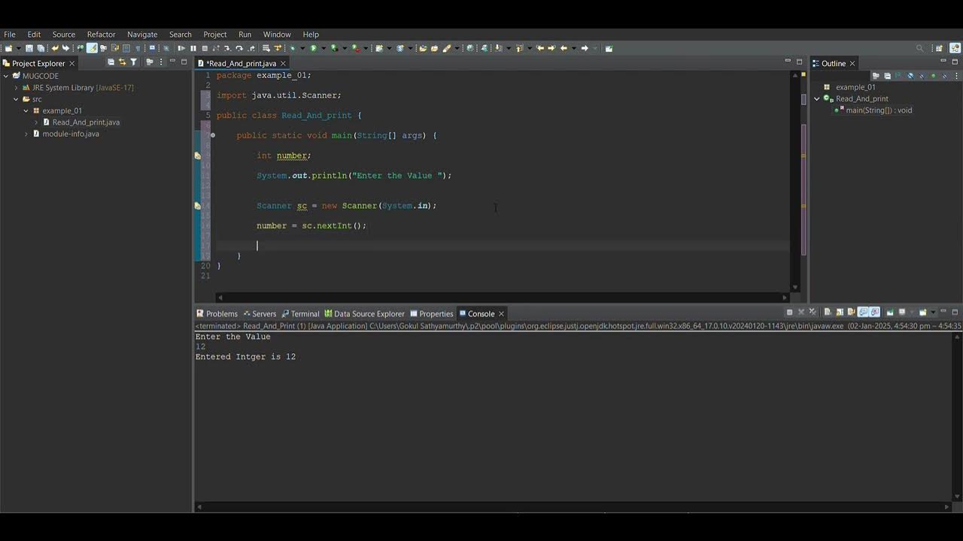Viewport: 963px width, 541px height.
Task: Toggle Link with Editor in Project Explorer
Action: pos(122,62)
